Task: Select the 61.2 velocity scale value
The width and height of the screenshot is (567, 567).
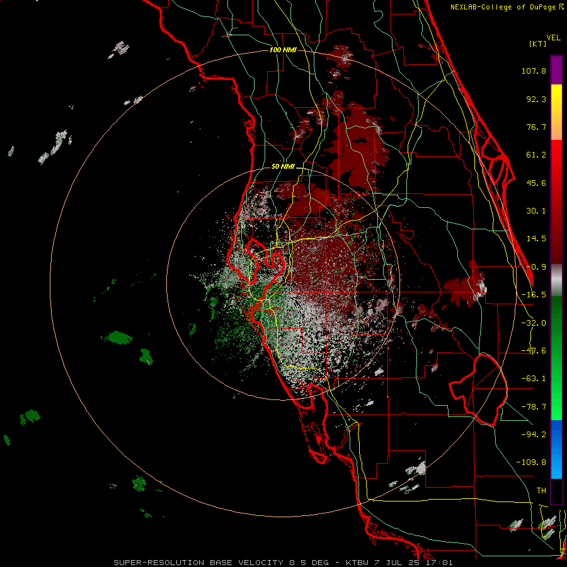Action: pos(536,155)
